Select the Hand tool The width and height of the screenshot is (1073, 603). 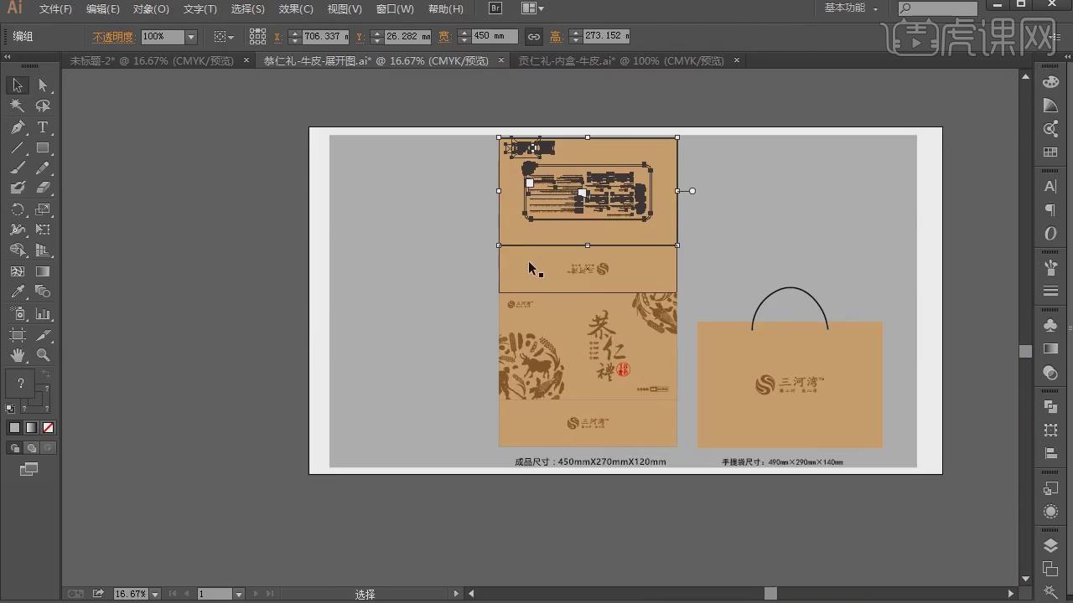click(17, 355)
